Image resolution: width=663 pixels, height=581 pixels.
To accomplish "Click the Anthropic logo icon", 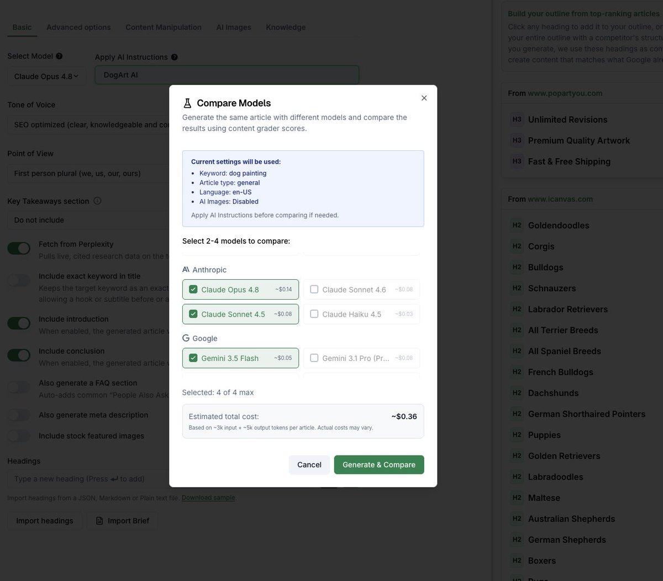I will [x=186, y=269].
